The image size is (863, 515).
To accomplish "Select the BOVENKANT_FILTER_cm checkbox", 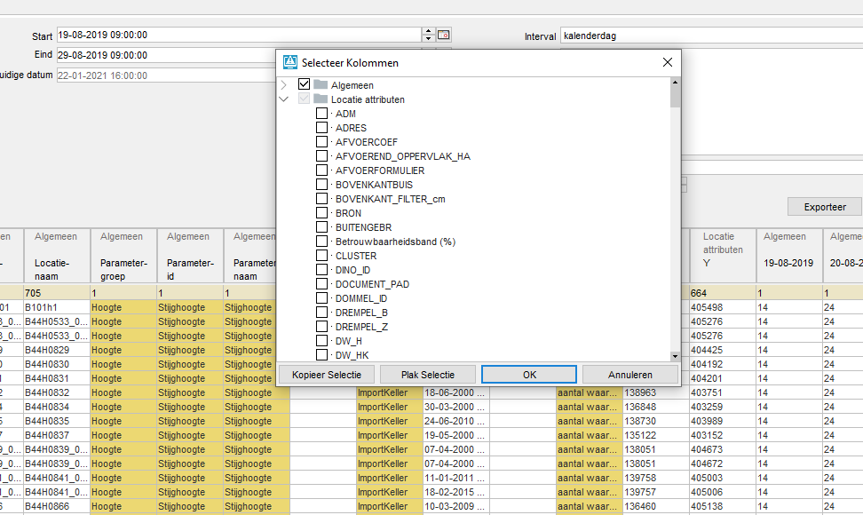I will 322,199.
